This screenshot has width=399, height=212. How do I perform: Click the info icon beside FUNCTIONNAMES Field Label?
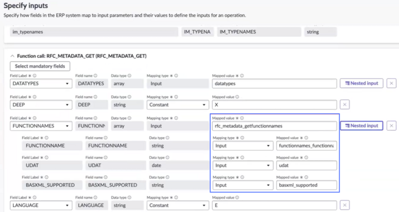pyautogui.click(x=34, y=118)
